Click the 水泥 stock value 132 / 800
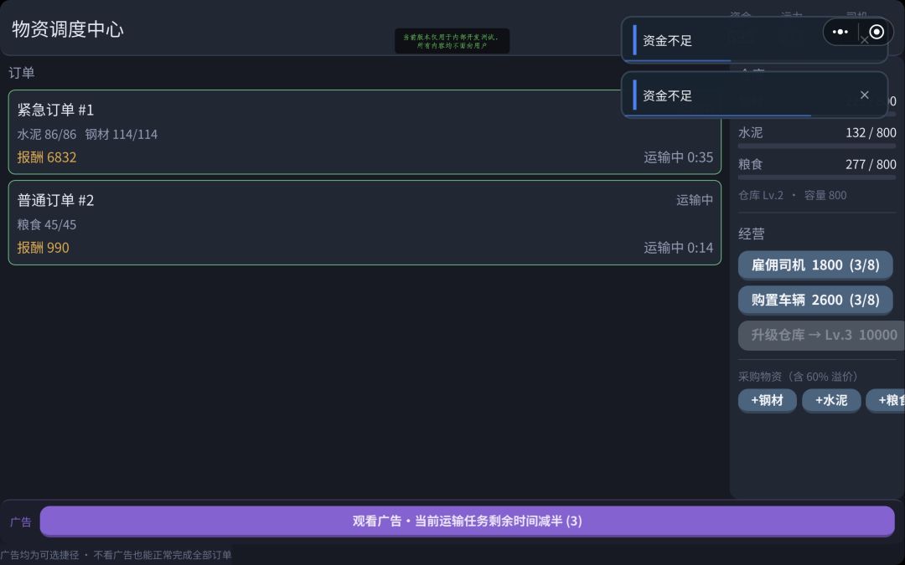 (x=871, y=132)
